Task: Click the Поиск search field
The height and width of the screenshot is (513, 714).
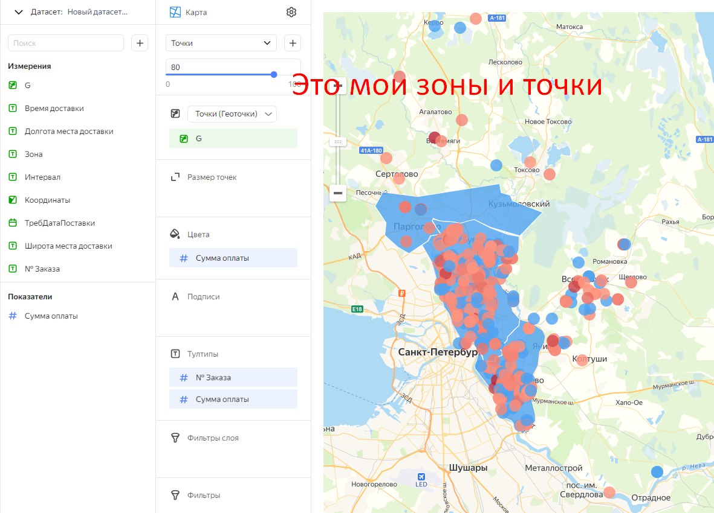Action: coord(65,43)
